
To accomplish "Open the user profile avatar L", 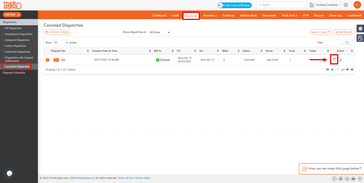I will 357,5.
